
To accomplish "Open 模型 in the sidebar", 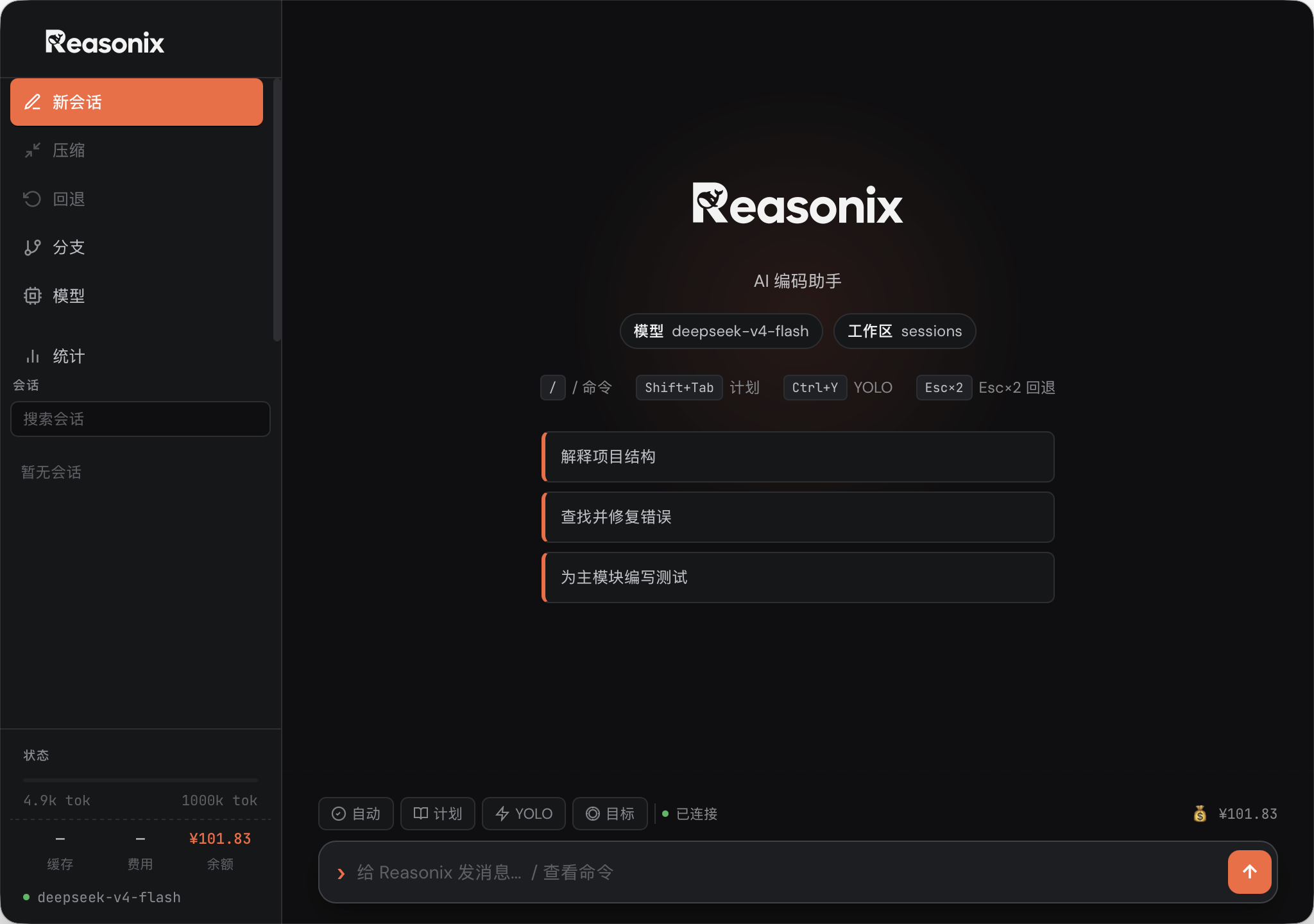I will point(137,296).
